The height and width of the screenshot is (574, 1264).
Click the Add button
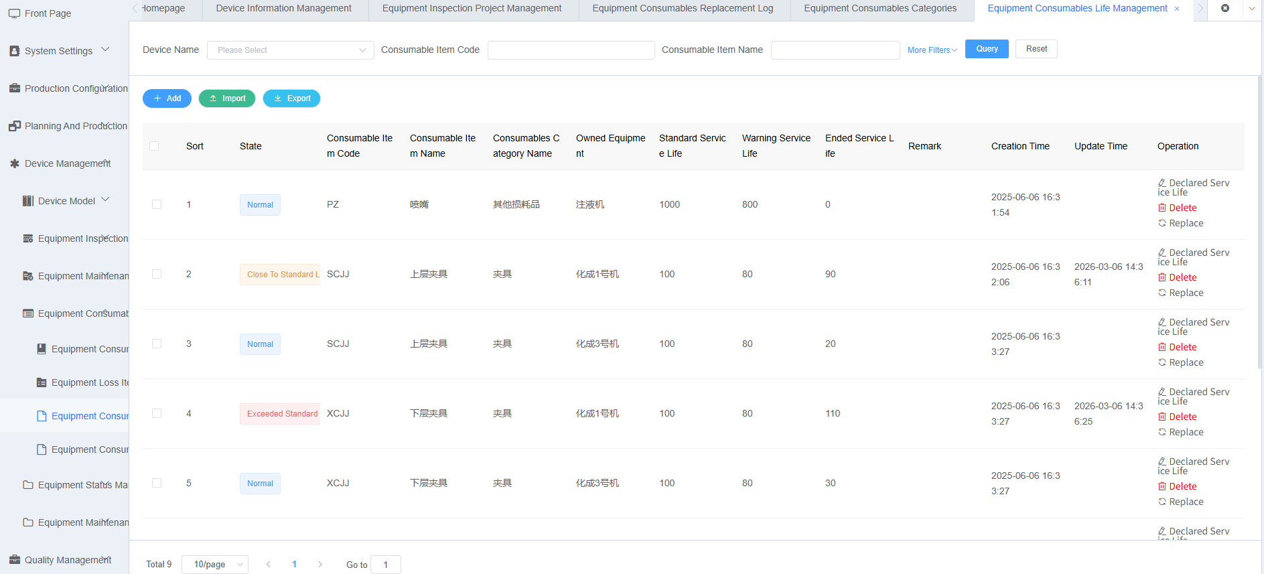point(167,98)
